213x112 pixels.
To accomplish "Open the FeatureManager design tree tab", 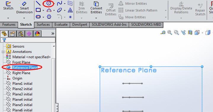I will click(4, 33).
